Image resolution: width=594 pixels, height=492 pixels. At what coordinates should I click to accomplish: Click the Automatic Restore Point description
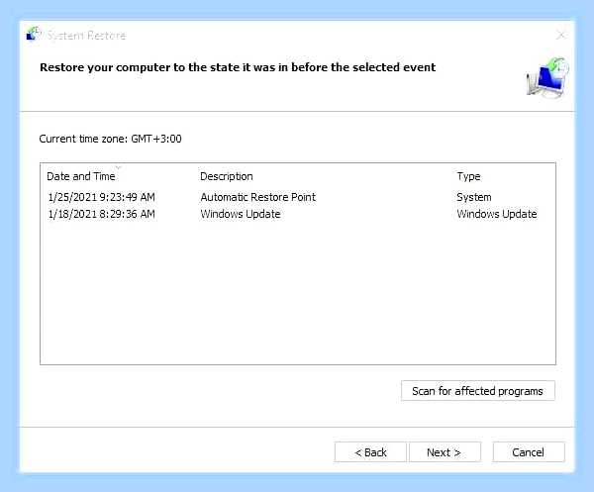pyautogui.click(x=258, y=197)
